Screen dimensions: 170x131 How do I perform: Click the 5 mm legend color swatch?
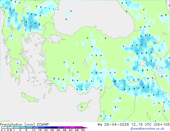(x=29, y=128)
